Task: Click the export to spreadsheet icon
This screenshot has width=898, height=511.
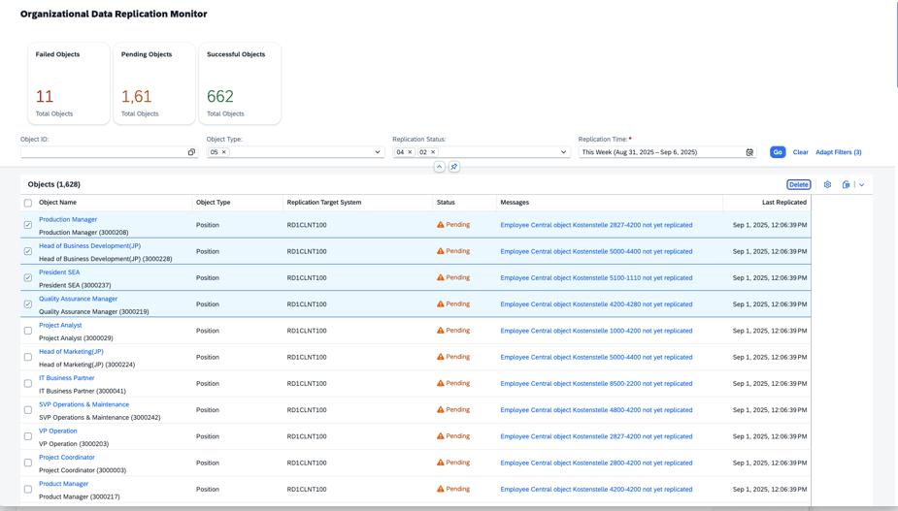Action: coord(846,185)
